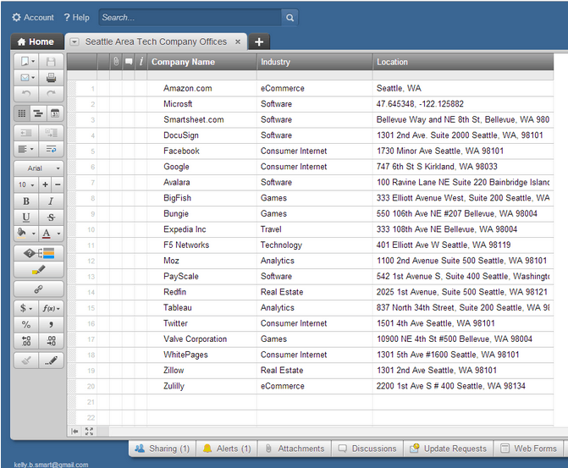Toggle italic formatting

(51, 201)
